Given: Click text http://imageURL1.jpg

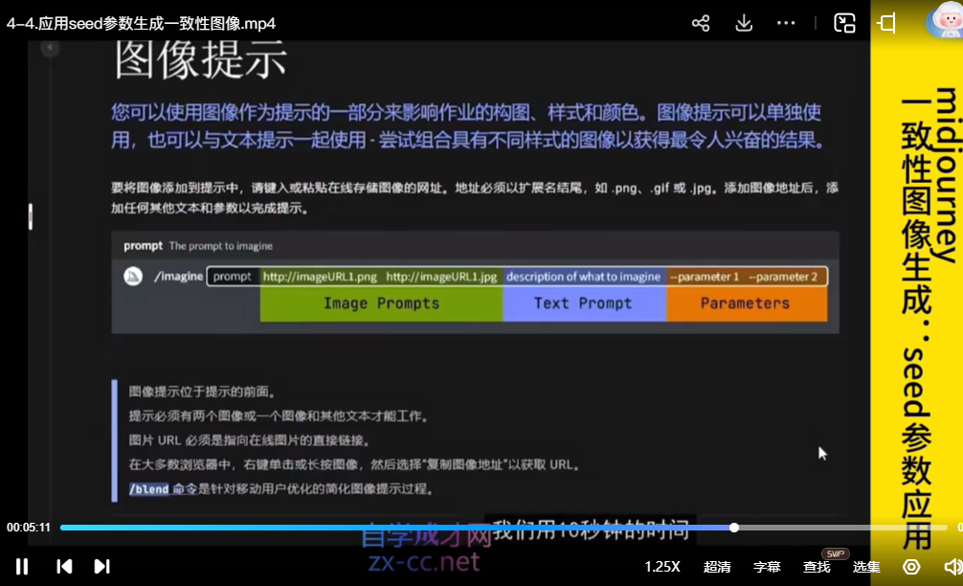Looking at the screenshot, I should pos(441,277).
